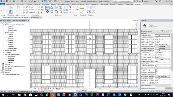Click the drawing area horizontal scrollbar
This screenshot has width=173, height=97.
click(x=100, y=89)
